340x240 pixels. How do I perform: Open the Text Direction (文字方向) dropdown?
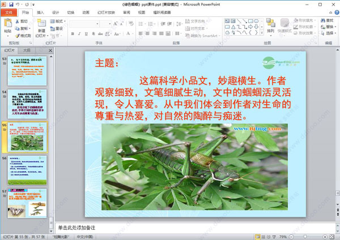point(197,21)
